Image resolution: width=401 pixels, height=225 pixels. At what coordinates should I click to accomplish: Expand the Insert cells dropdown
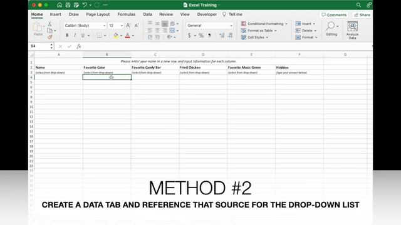pyautogui.click(x=305, y=24)
